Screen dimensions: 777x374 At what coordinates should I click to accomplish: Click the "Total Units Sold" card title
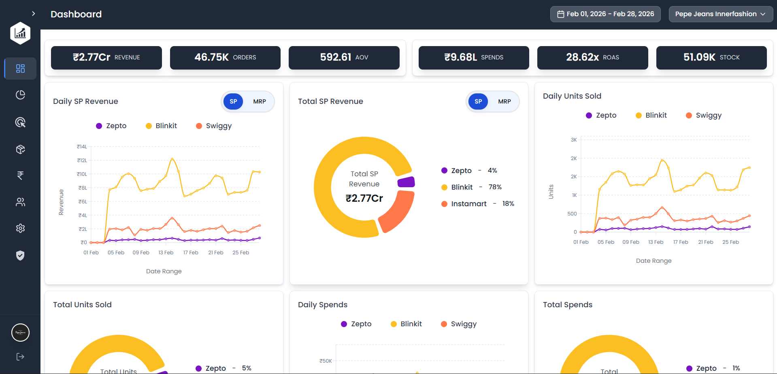coord(82,305)
